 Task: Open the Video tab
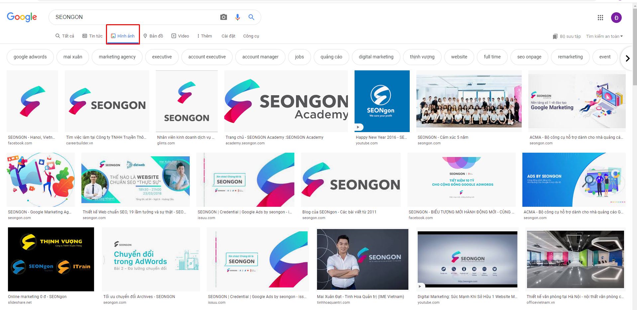[180, 36]
